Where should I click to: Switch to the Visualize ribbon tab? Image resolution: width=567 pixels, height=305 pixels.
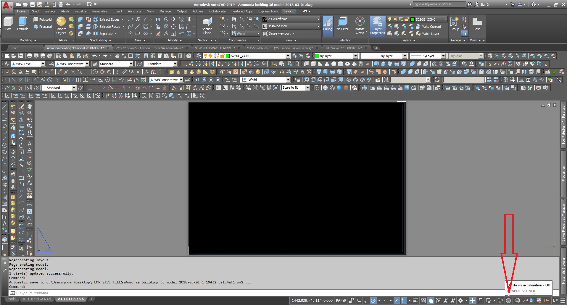pyautogui.click(x=80, y=11)
